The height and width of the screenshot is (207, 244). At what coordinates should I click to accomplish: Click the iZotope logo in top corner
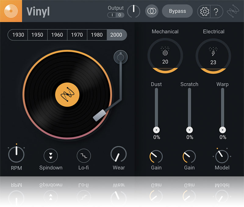click(x=236, y=11)
